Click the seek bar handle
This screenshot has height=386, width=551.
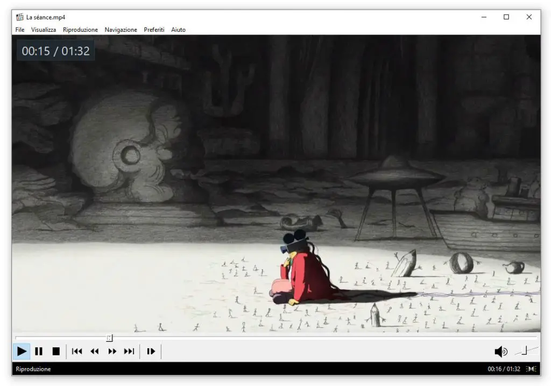point(110,338)
